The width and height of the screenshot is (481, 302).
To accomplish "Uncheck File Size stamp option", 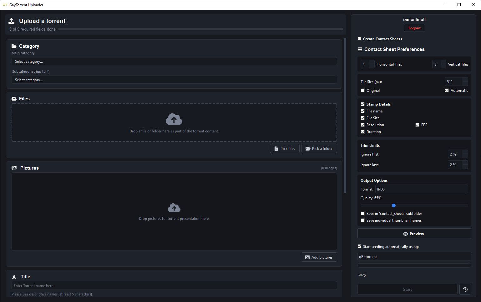I will pyautogui.click(x=363, y=118).
